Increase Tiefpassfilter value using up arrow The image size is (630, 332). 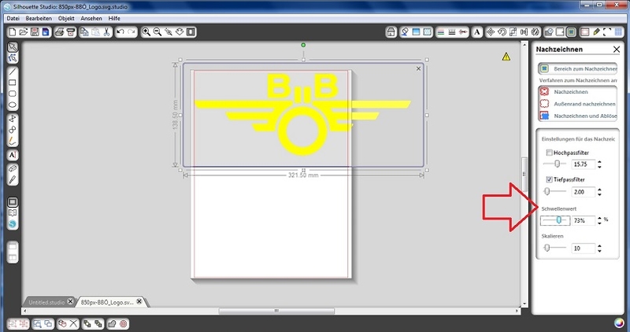point(599,189)
